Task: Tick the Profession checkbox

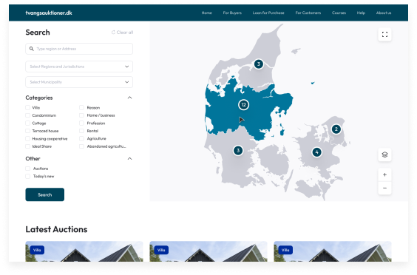Action: pyautogui.click(x=81, y=123)
